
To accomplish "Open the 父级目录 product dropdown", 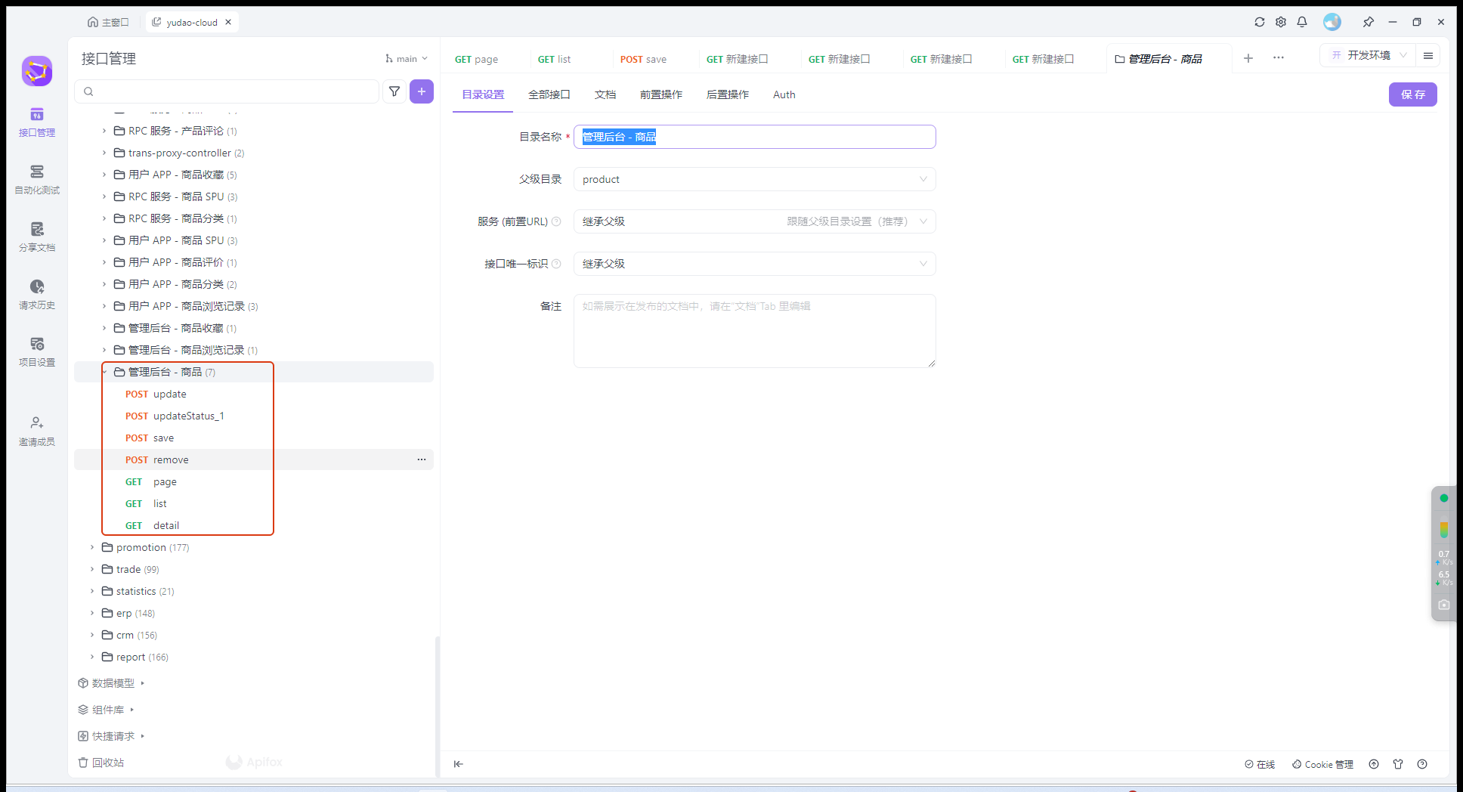I will (x=754, y=179).
